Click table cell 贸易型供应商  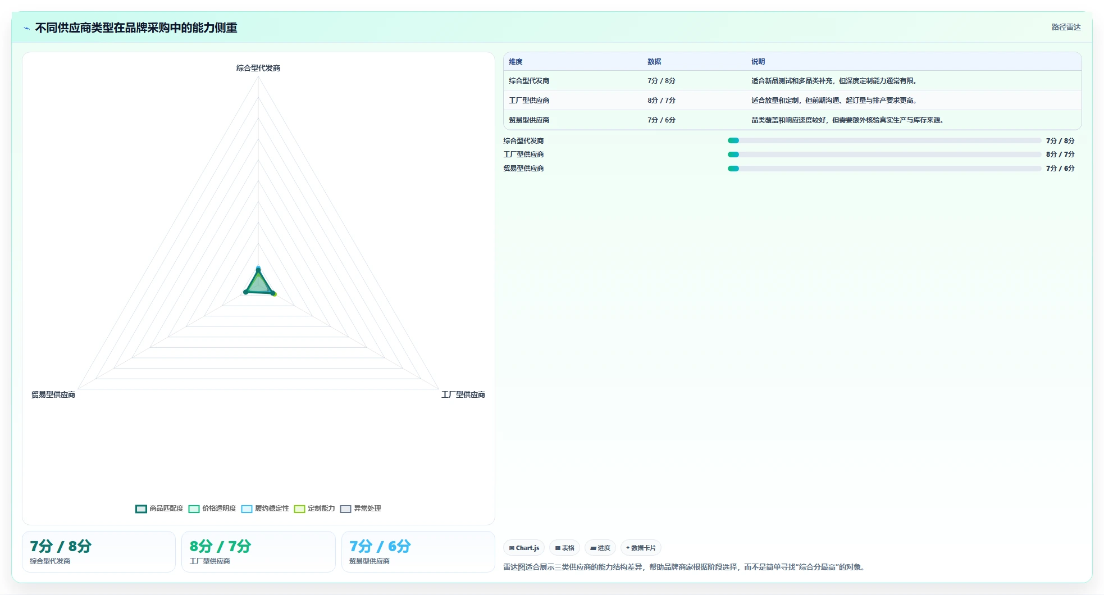pos(529,120)
